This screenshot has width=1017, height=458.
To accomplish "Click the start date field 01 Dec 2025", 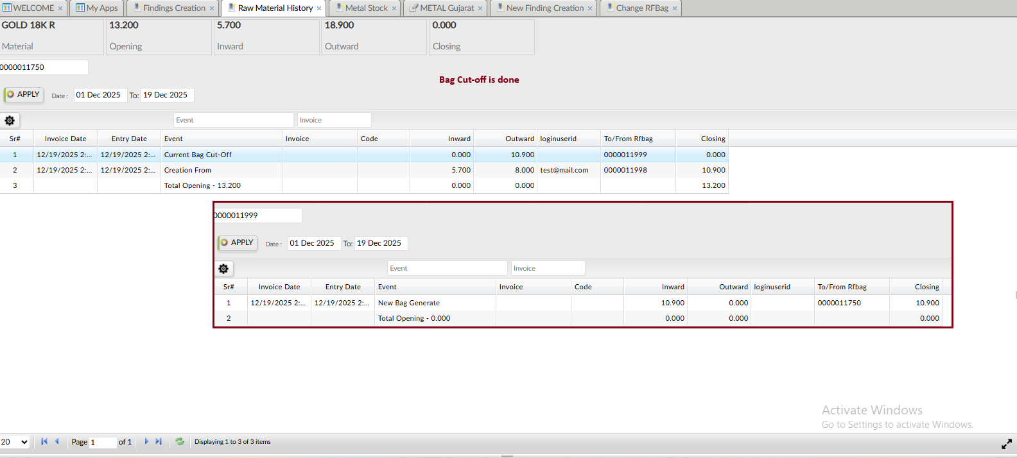I will pyautogui.click(x=100, y=95).
